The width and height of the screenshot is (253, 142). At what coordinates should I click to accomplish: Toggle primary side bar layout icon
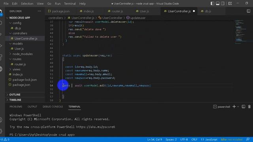pos(212,4)
